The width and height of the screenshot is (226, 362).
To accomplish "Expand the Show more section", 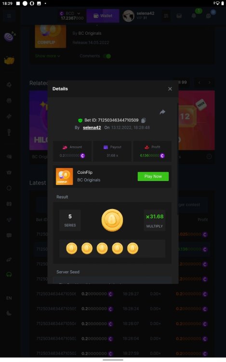I will [48, 56].
